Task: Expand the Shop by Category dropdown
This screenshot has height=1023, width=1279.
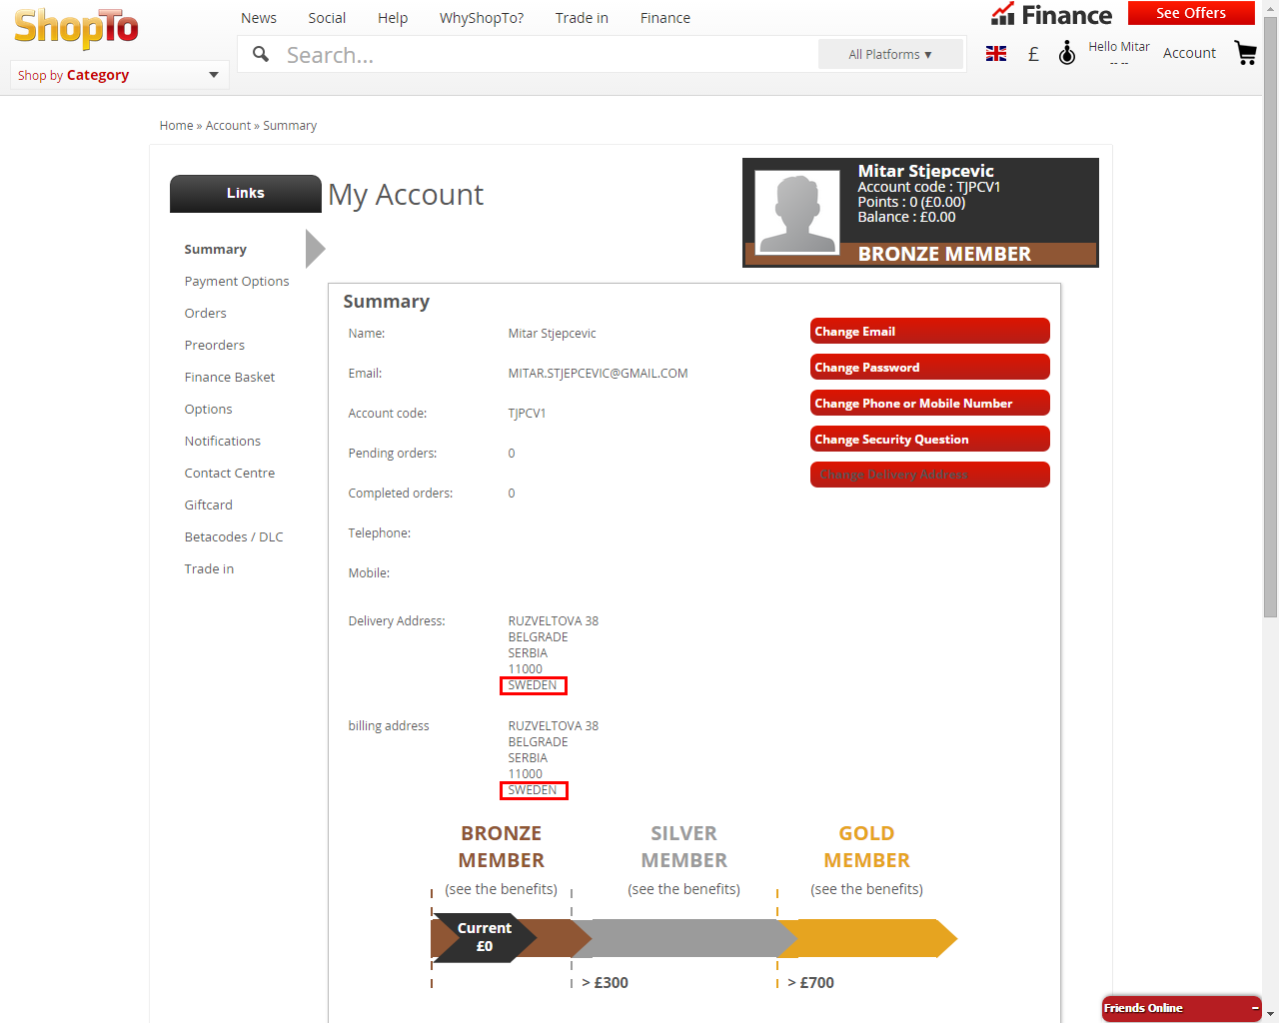Action: 120,75
